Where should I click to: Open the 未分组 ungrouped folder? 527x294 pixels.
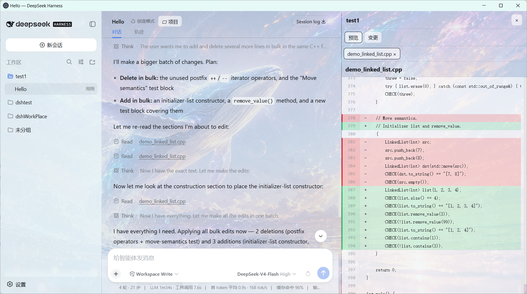pos(51,130)
